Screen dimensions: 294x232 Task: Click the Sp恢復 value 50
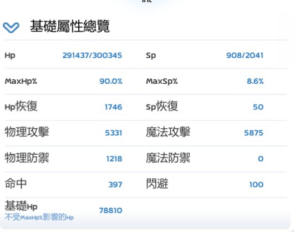coord(258,107)
